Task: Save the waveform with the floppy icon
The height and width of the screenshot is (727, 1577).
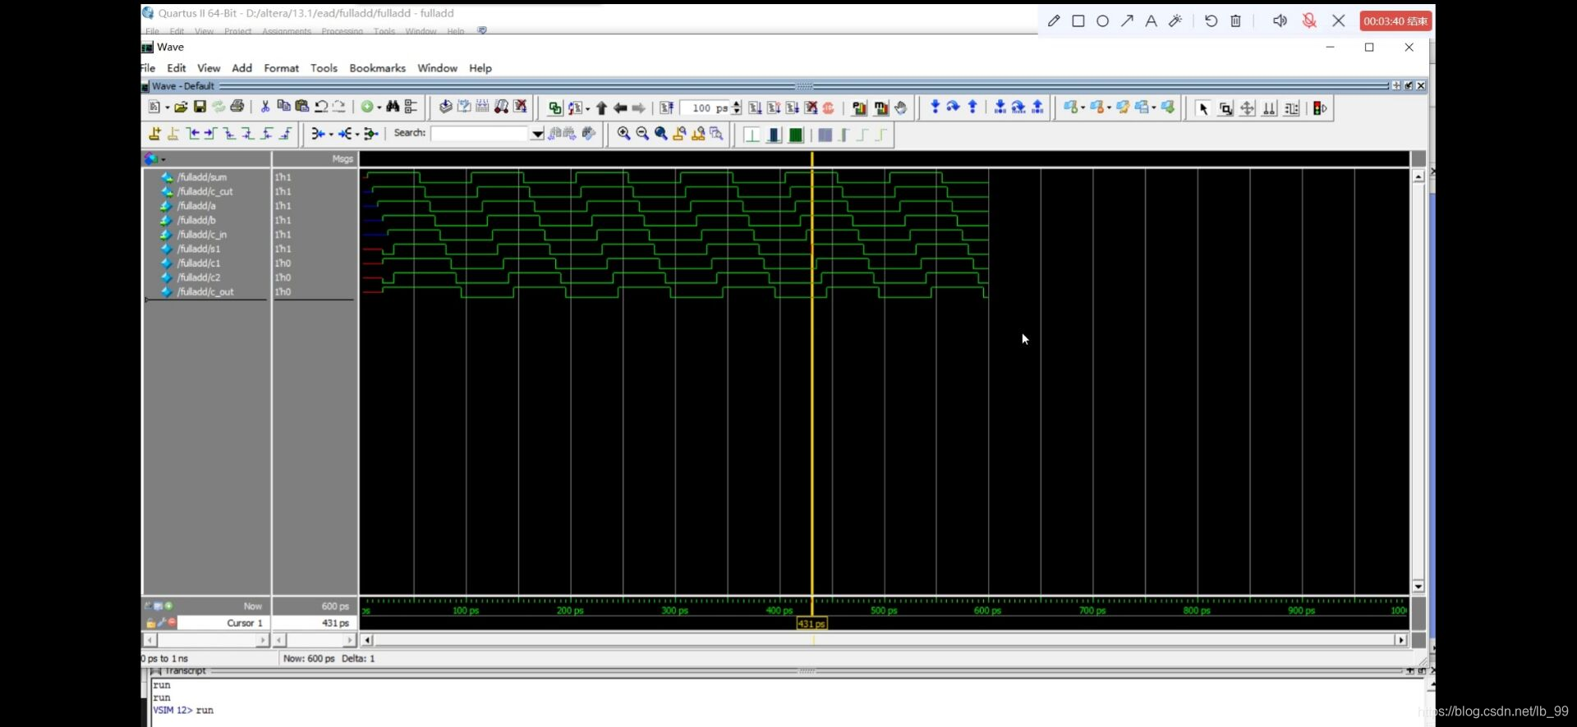Action: (x=200, y=107)
